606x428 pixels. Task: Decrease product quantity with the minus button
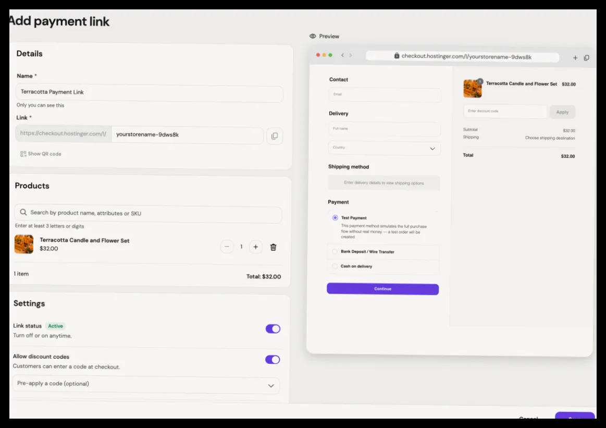tap(227, 247)
